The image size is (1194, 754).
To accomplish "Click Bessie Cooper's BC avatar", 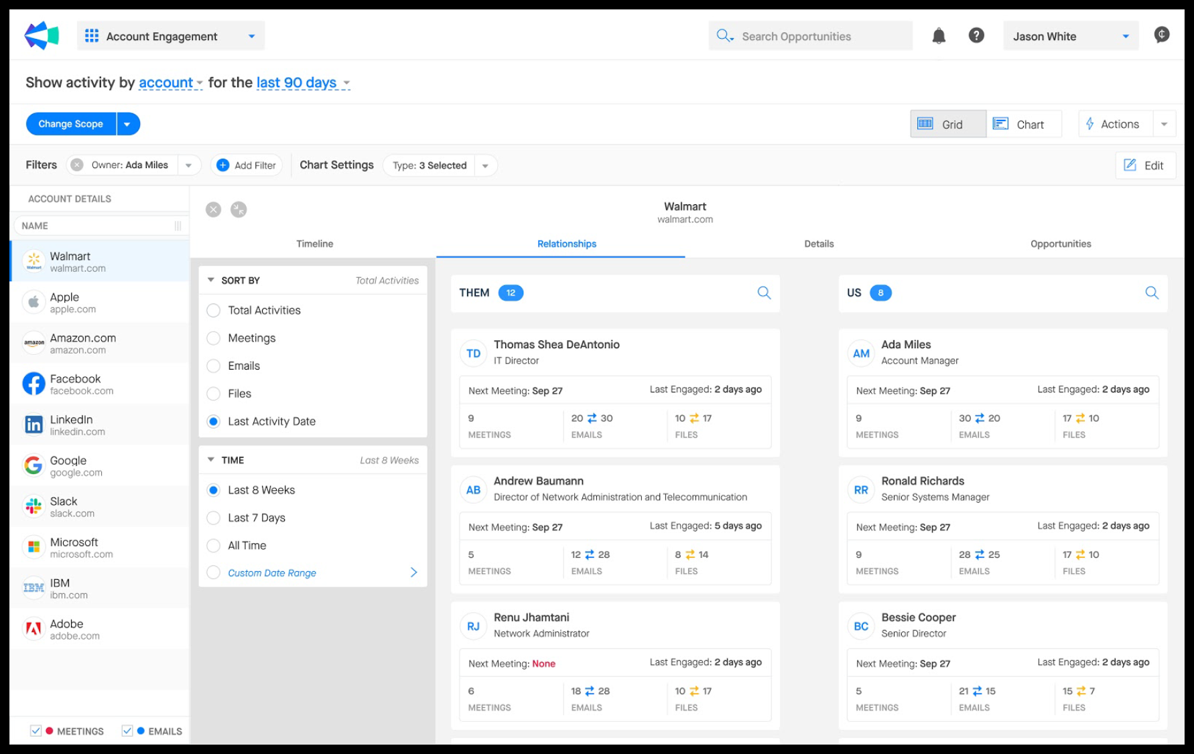I will (x=861, y=626).
